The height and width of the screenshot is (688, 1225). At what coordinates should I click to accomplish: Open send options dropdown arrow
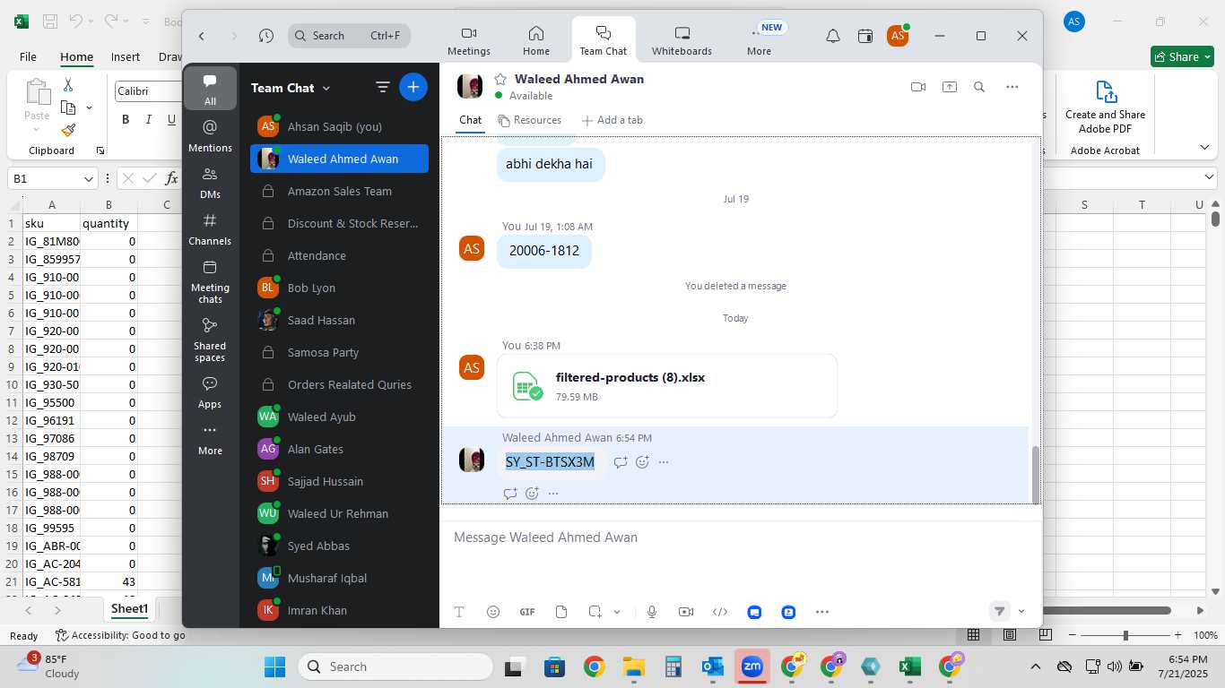pyautogui.click(x=1021, y=611)
